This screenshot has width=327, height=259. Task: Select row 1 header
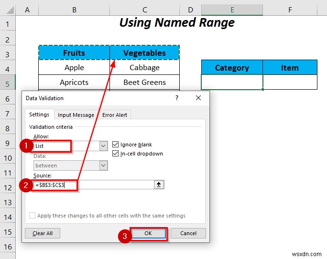click(8, 24)
